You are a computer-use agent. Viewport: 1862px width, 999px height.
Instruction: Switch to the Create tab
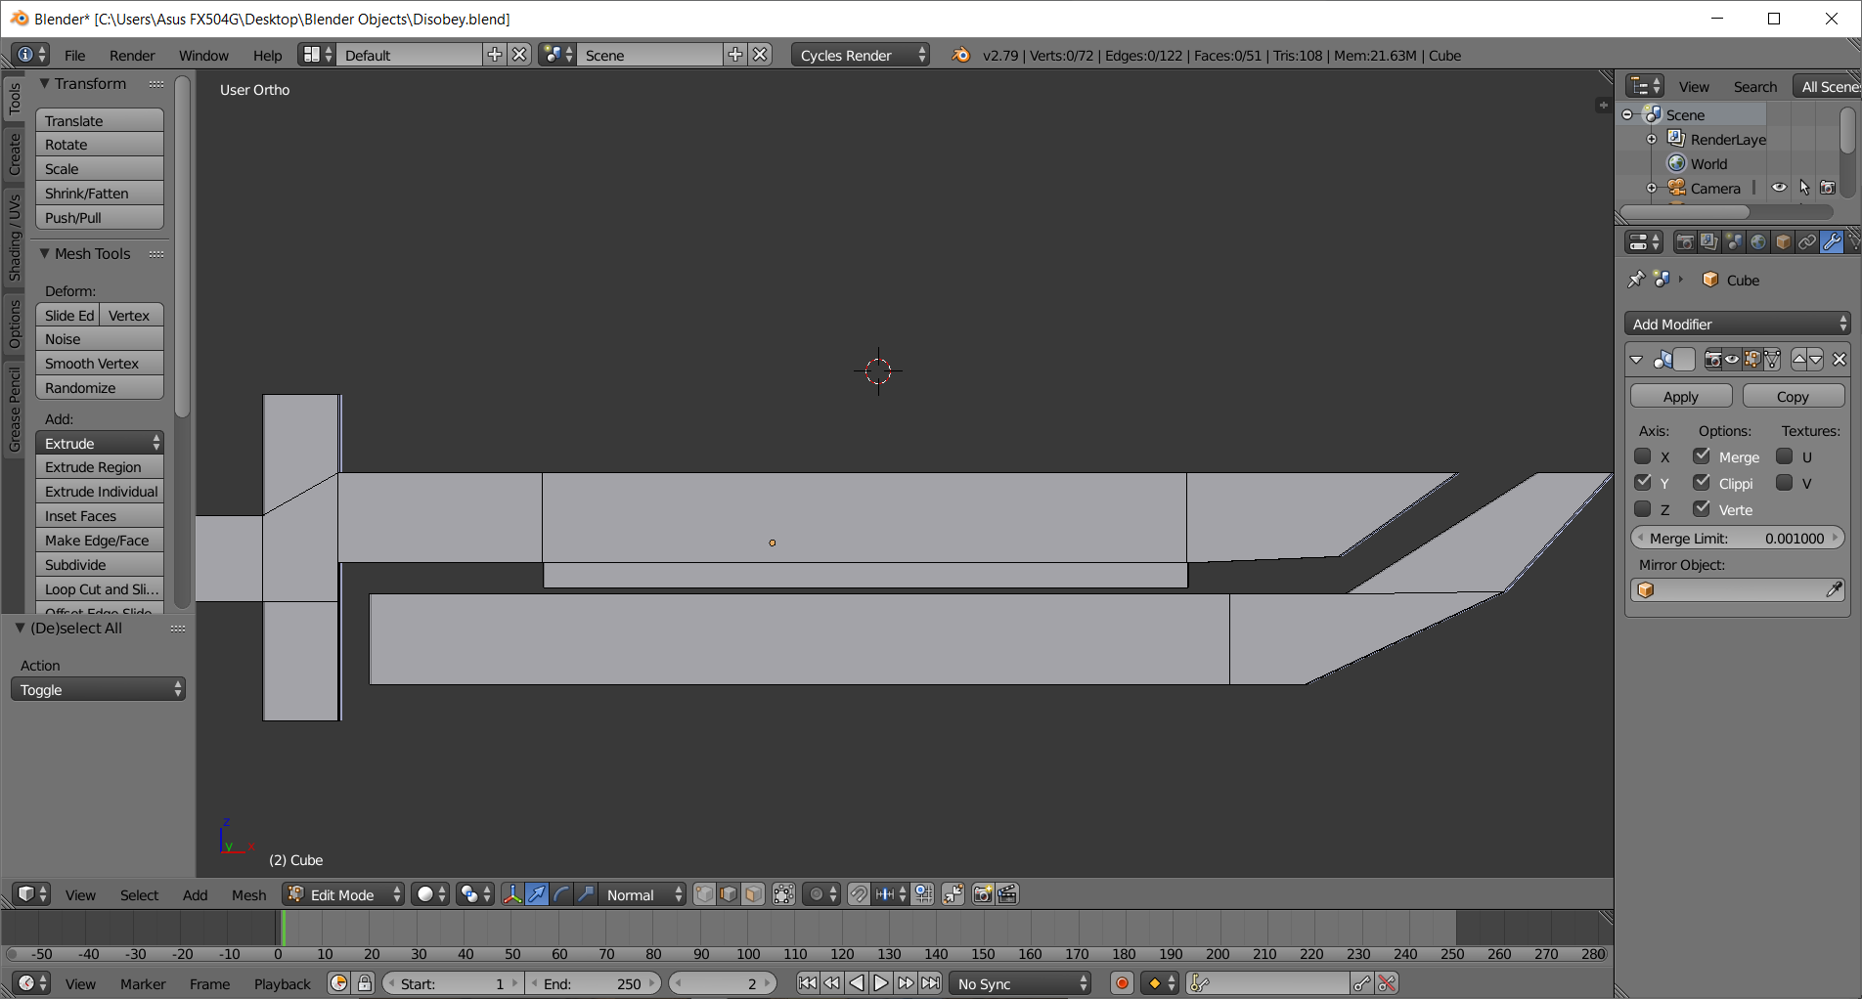coord(14,153)
